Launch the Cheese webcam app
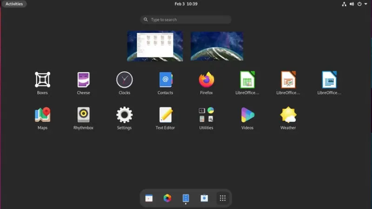The height and width of the screenshot is (209, 372). [x=83, y=80]
